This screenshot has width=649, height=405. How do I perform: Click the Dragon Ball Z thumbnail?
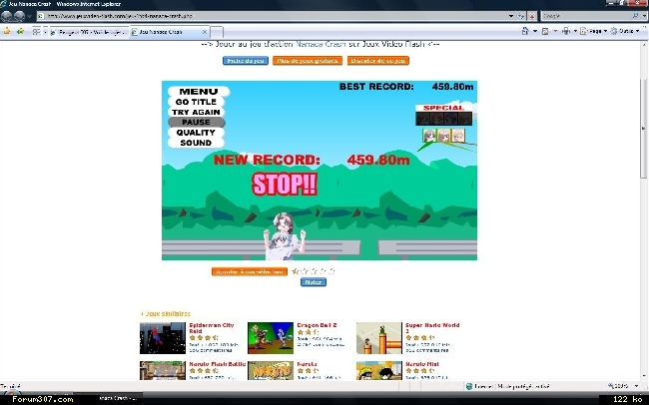point(271,338)
